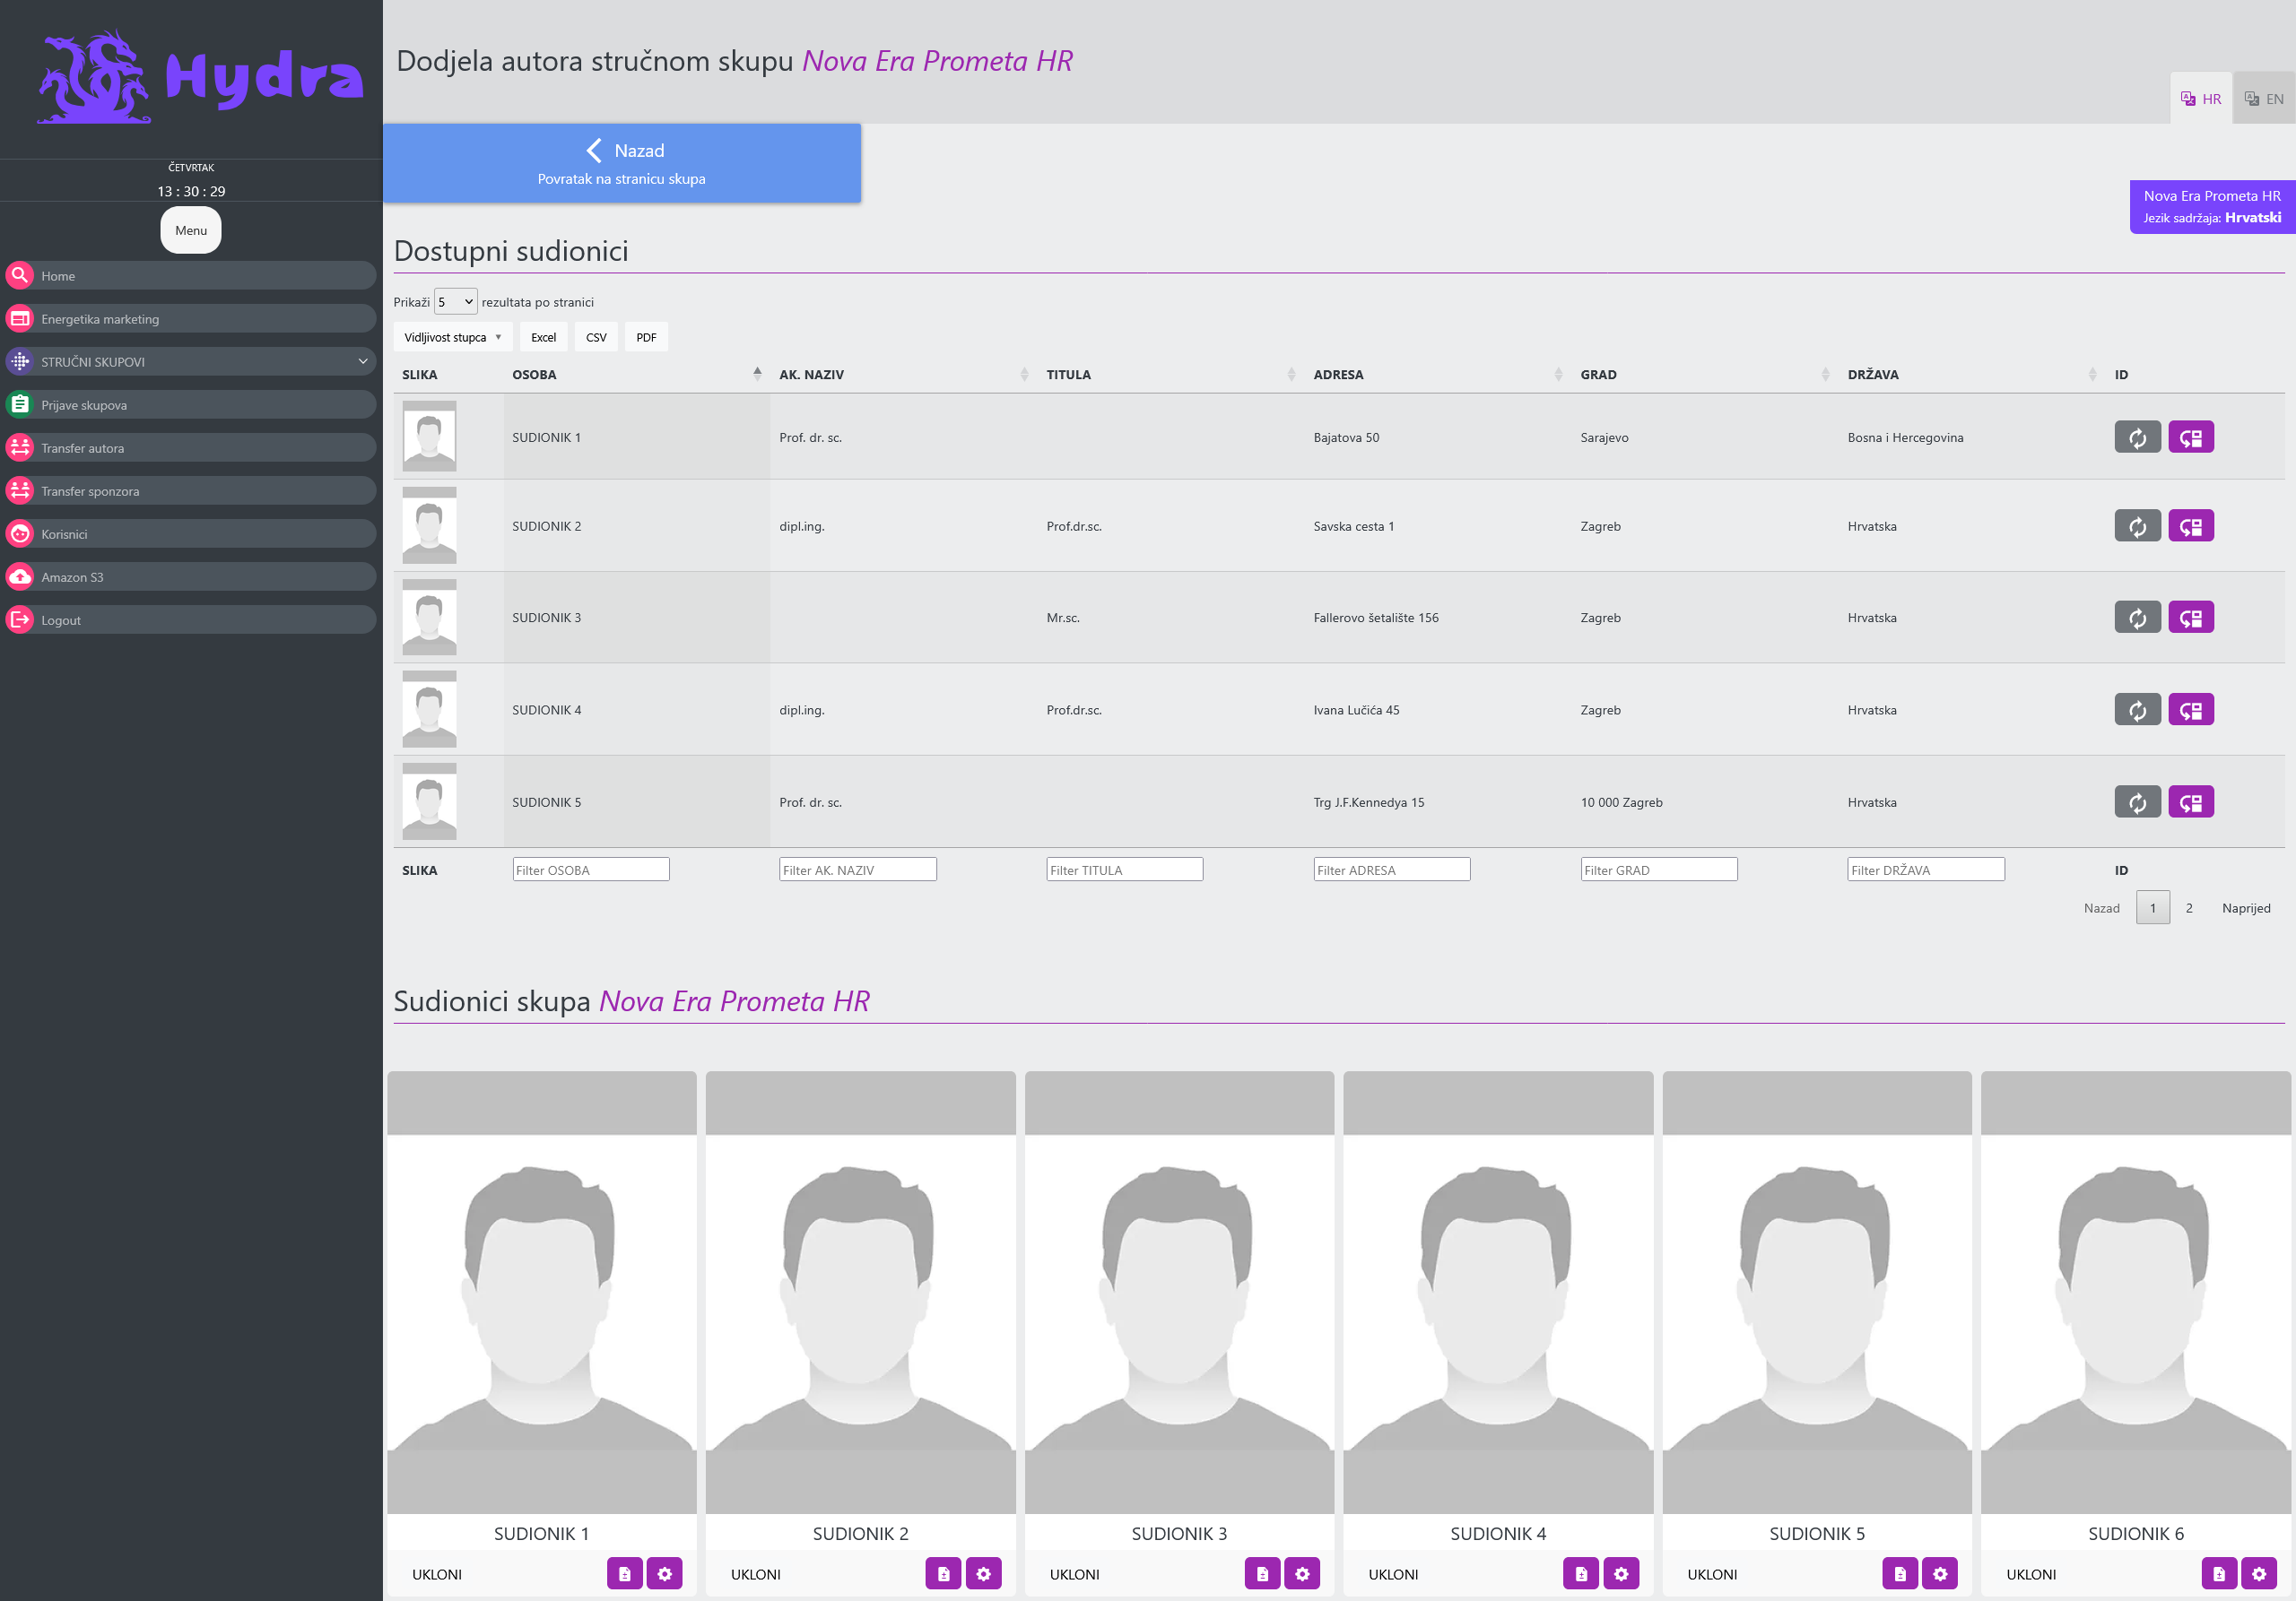
Task: Sort table by OSOBA column
Action: (x=636, y=375)
